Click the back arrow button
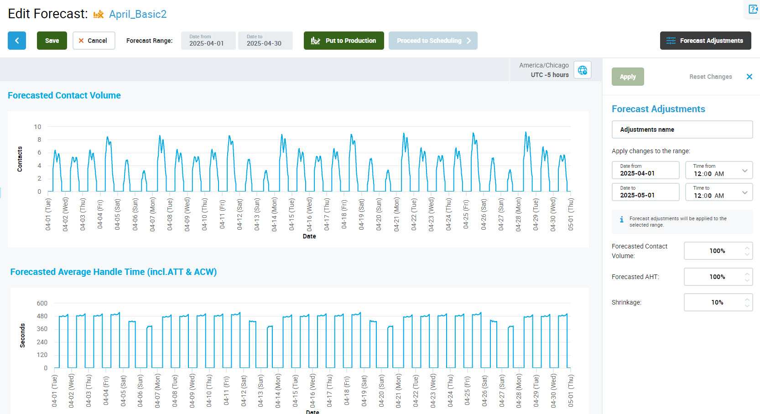Viewport: 760px width, 414px height. point(17,41)
